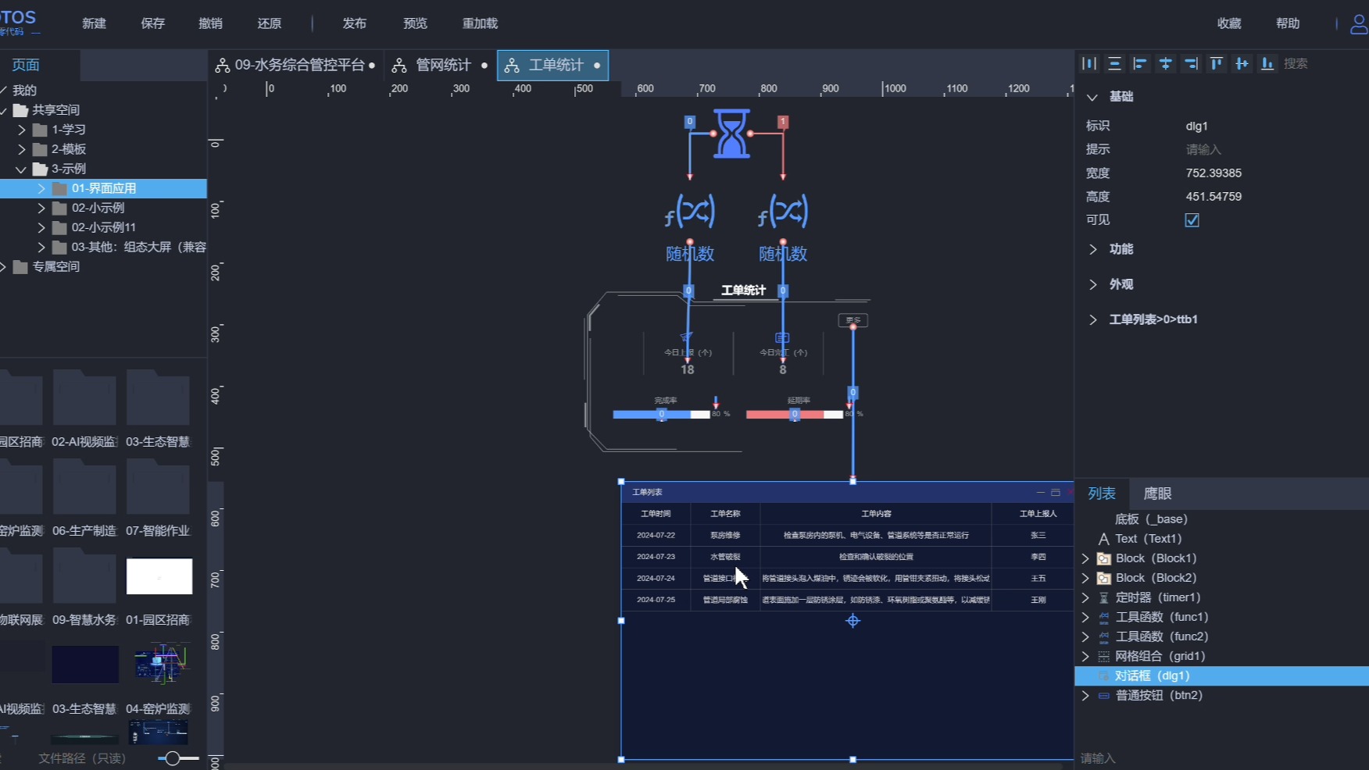Click align top icon

1216,63
